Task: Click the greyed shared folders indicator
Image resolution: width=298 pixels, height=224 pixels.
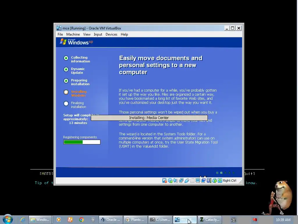Action: [192, 181]
